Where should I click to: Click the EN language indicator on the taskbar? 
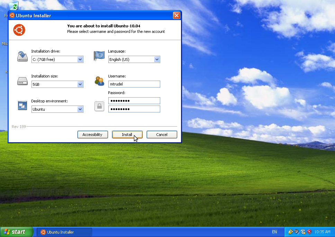coord(274,232)
